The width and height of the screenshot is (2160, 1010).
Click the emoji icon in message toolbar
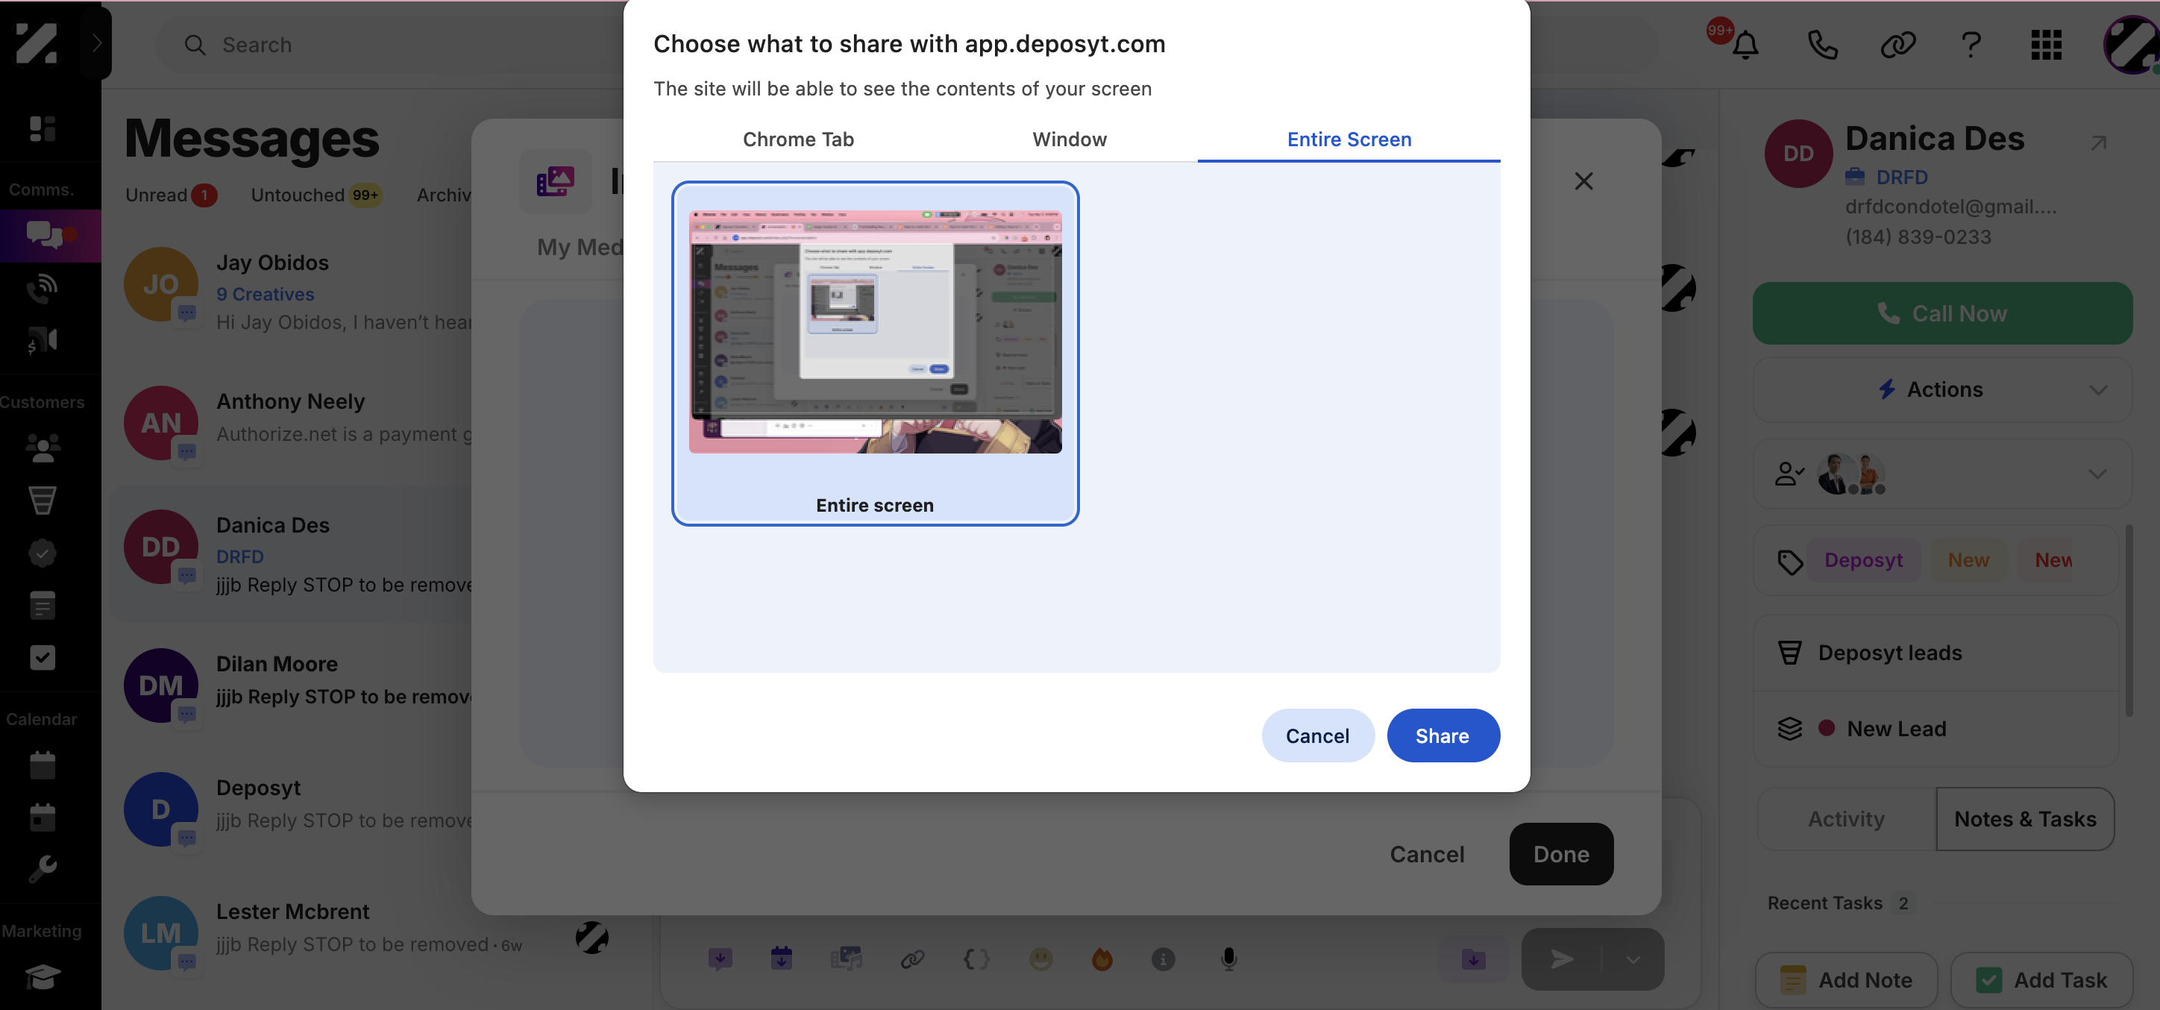[1040, 959]
